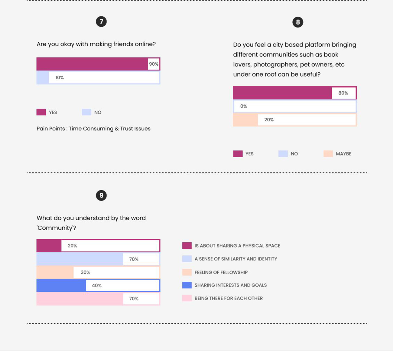The width and height of the screenshot is (393, 351).
Task: Click the 90% label on question 7's bar
Action: [154, 64]
